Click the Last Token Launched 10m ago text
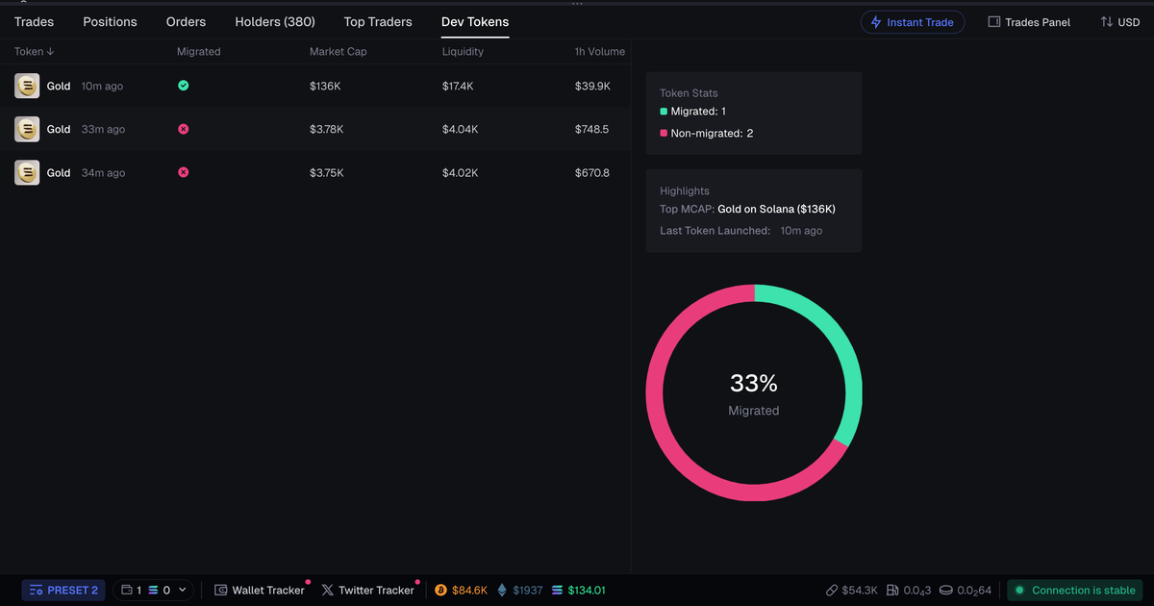1154x606 pixels. tap(740, 231)
